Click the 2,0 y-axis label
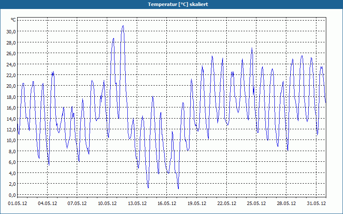This screenshot has width=343, height=214. point(12,184)
